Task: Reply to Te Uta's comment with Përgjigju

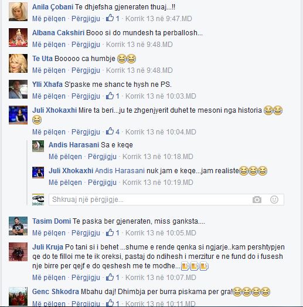Action: pyautogui.click(x=86, y=70)
